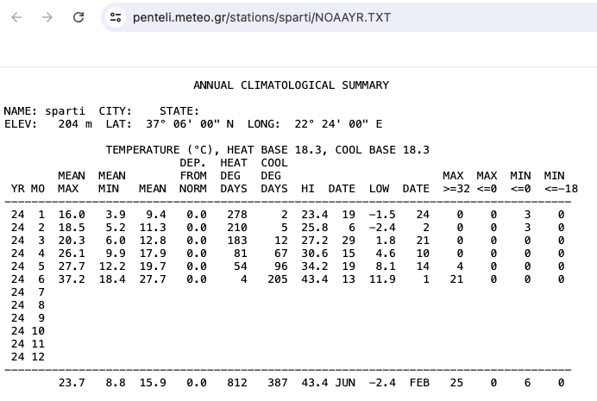Click January heat degree days 278
This screenshot has height=401, width=597.
[237, 215]
